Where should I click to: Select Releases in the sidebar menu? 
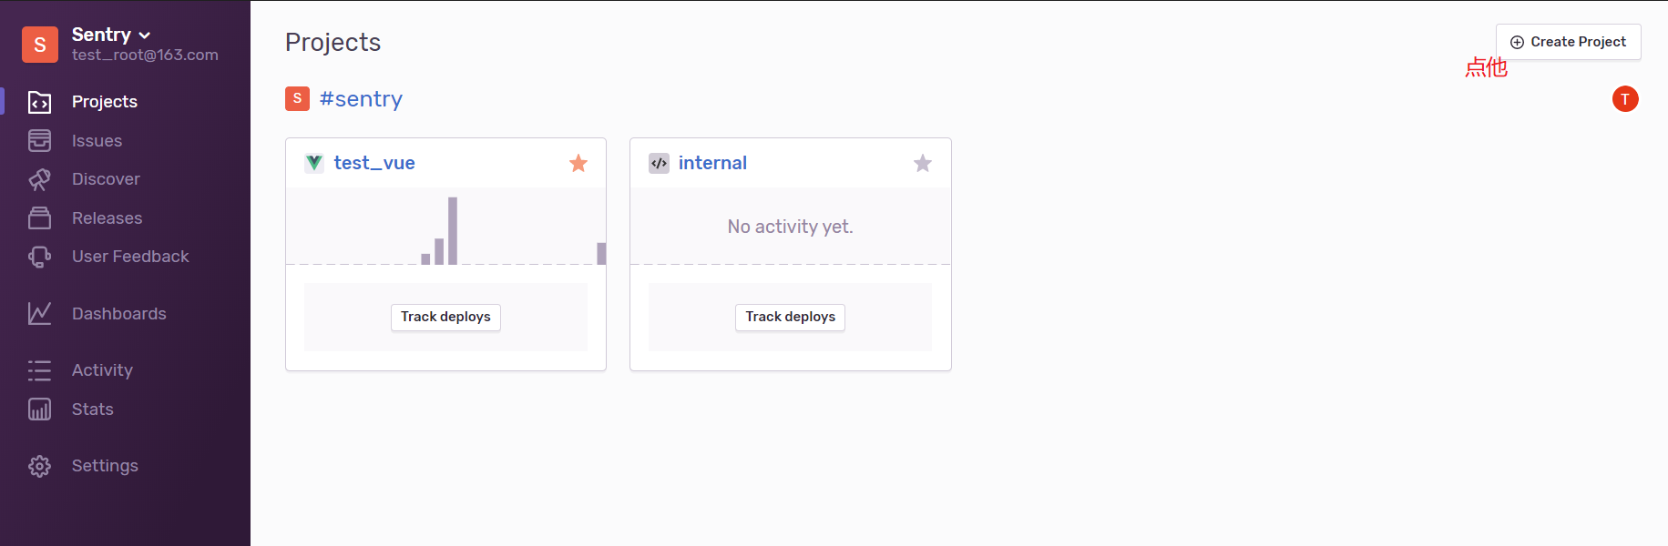107,218
